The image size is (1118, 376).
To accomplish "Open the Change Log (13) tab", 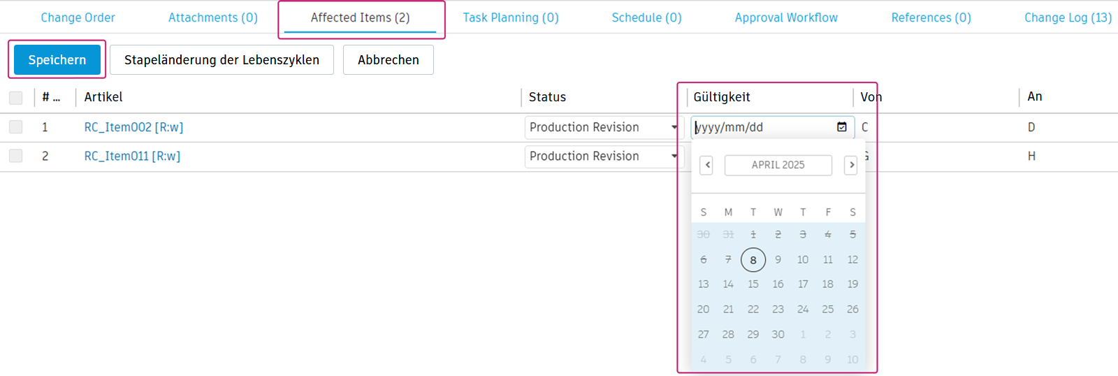I will point(1068,17).
